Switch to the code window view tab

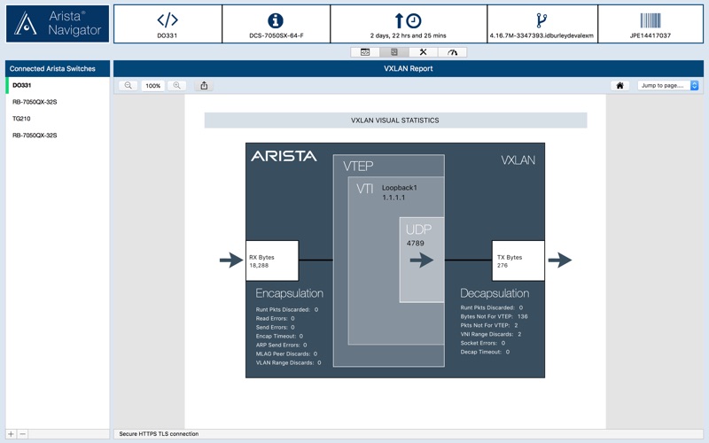click(365, 52)
